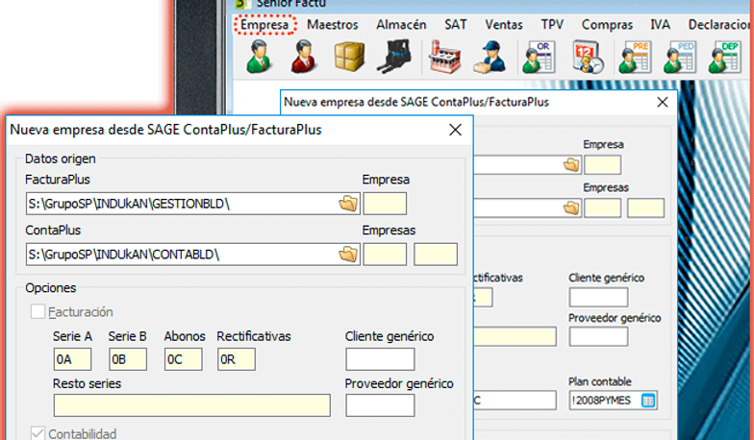This screenshot has height=440, width=754.
Task: Click the lower folder browse icon in back dialog
Action: click(571, 208)
